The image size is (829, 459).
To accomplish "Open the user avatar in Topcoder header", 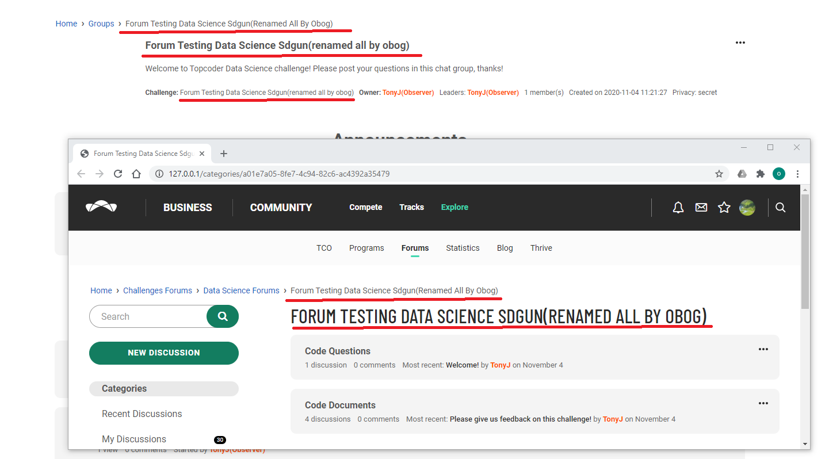I will (x=747, y=208).
